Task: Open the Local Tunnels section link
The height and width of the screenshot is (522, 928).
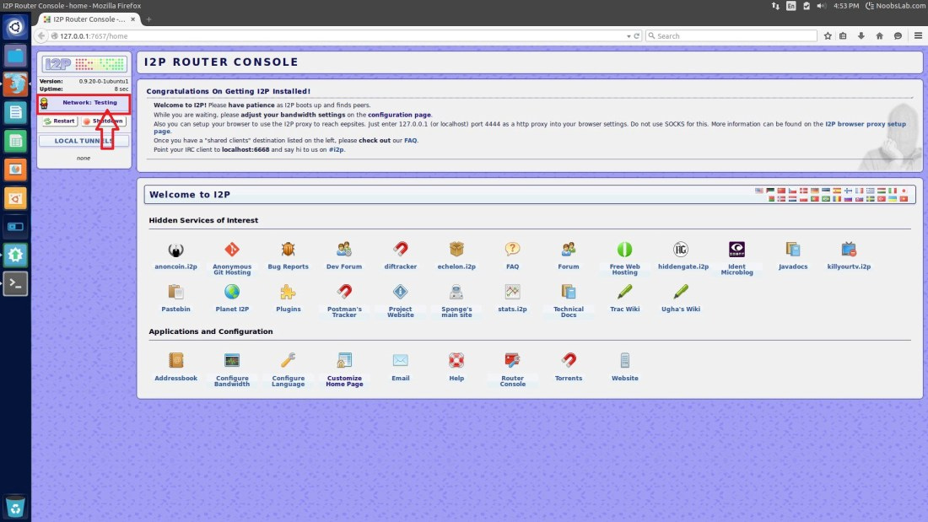Action: point(84,141)
